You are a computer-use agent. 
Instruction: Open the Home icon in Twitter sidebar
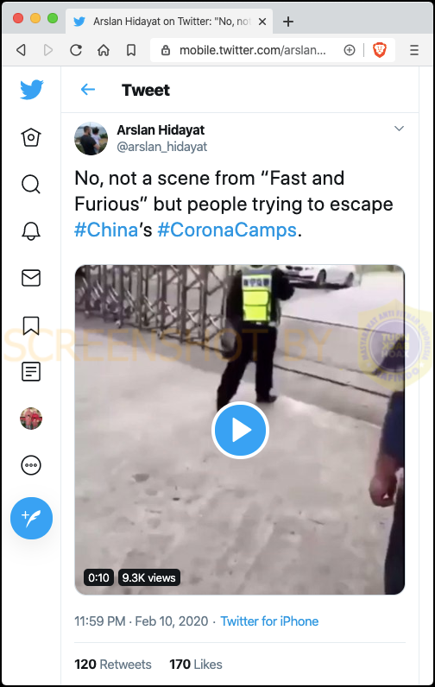31,137
